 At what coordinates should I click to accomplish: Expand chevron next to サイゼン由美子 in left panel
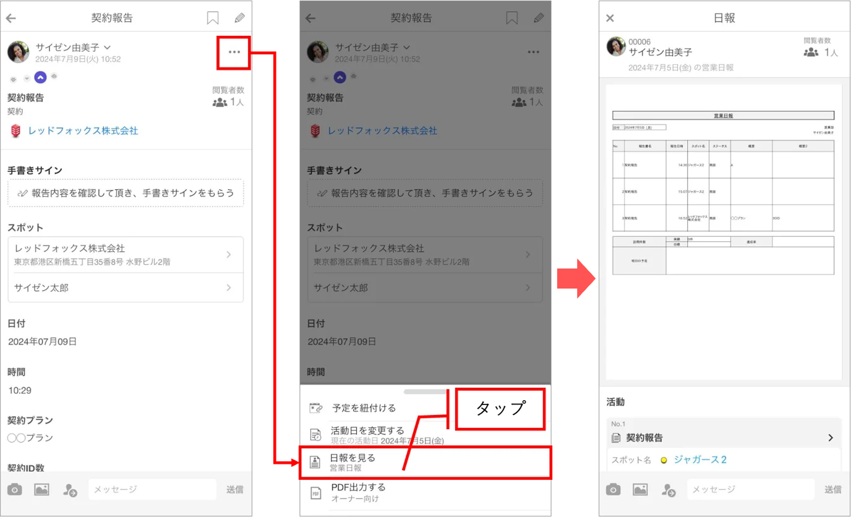click(x=108, y=47)
